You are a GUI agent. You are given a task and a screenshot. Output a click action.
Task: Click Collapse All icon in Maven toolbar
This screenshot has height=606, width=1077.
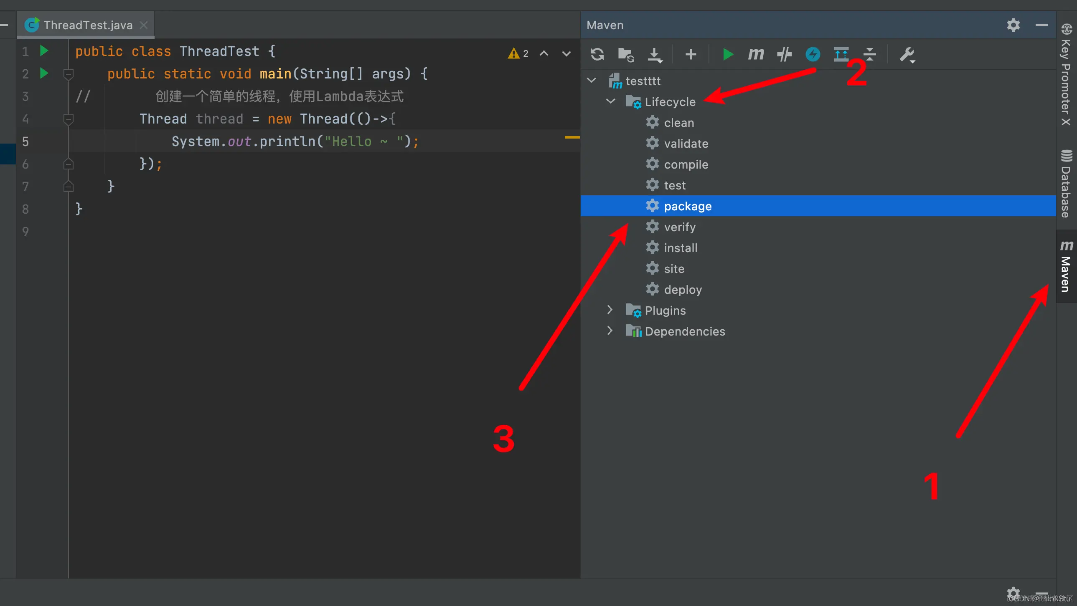870,54
